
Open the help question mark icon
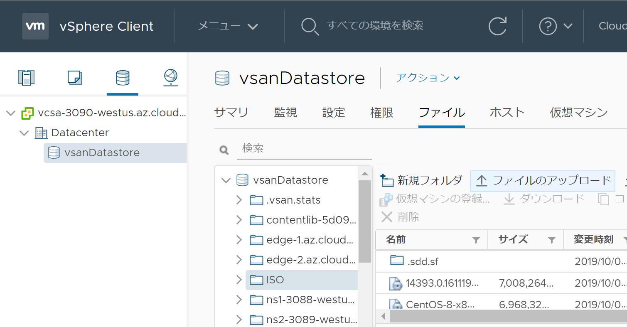[x=548, y=27]
